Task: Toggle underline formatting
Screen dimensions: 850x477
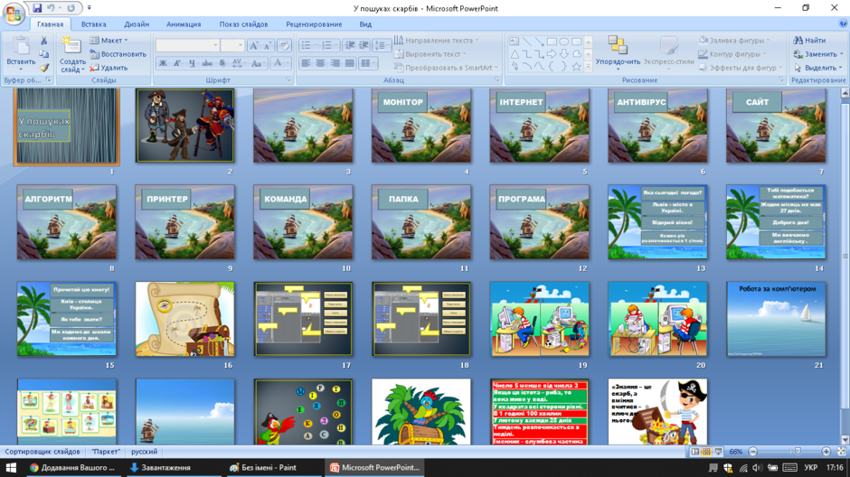Action: (x=192, y=63)
